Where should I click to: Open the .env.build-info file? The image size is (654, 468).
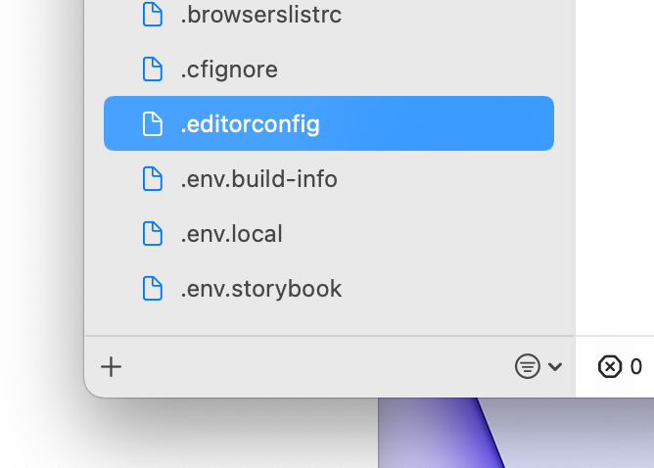pos(258,179)
